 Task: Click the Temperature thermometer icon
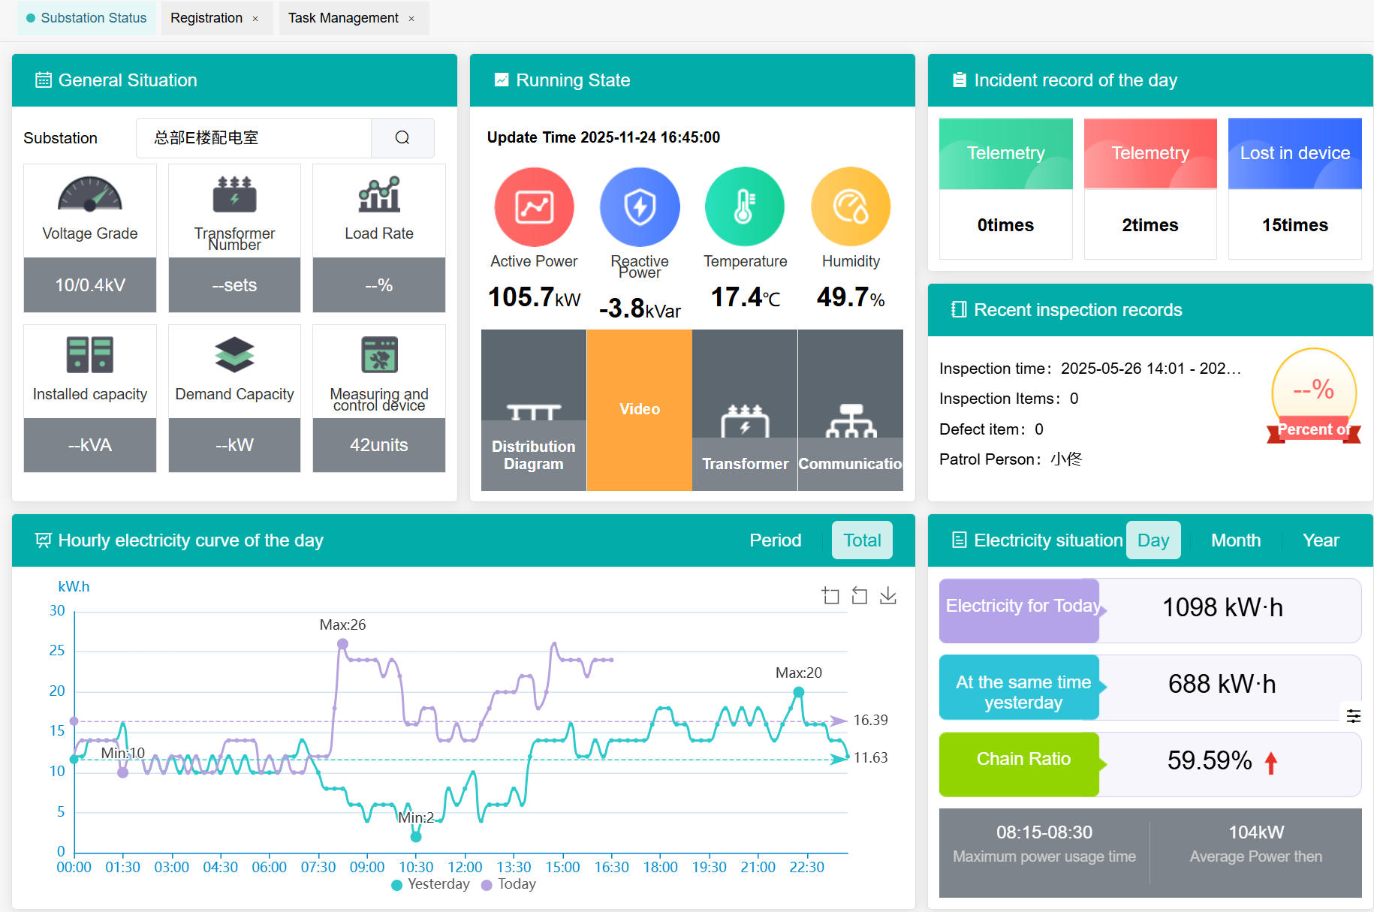pos(745,207)
